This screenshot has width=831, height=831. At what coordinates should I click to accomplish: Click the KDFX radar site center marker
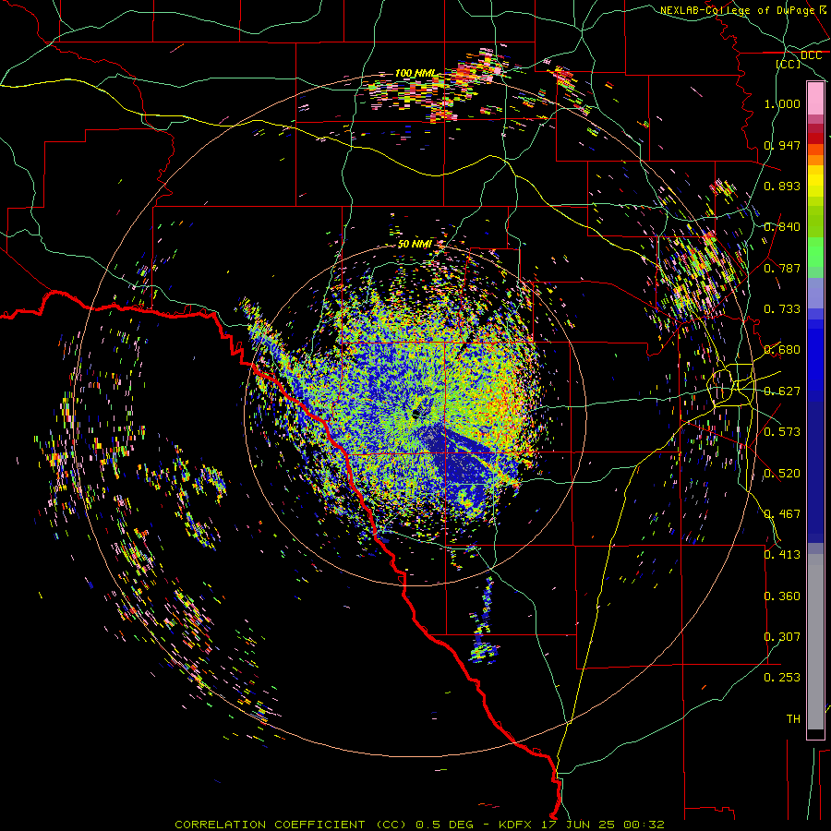416,414
